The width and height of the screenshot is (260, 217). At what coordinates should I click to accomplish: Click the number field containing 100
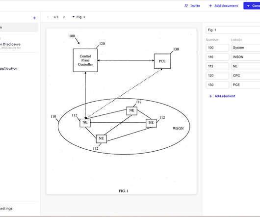(217, 48)
